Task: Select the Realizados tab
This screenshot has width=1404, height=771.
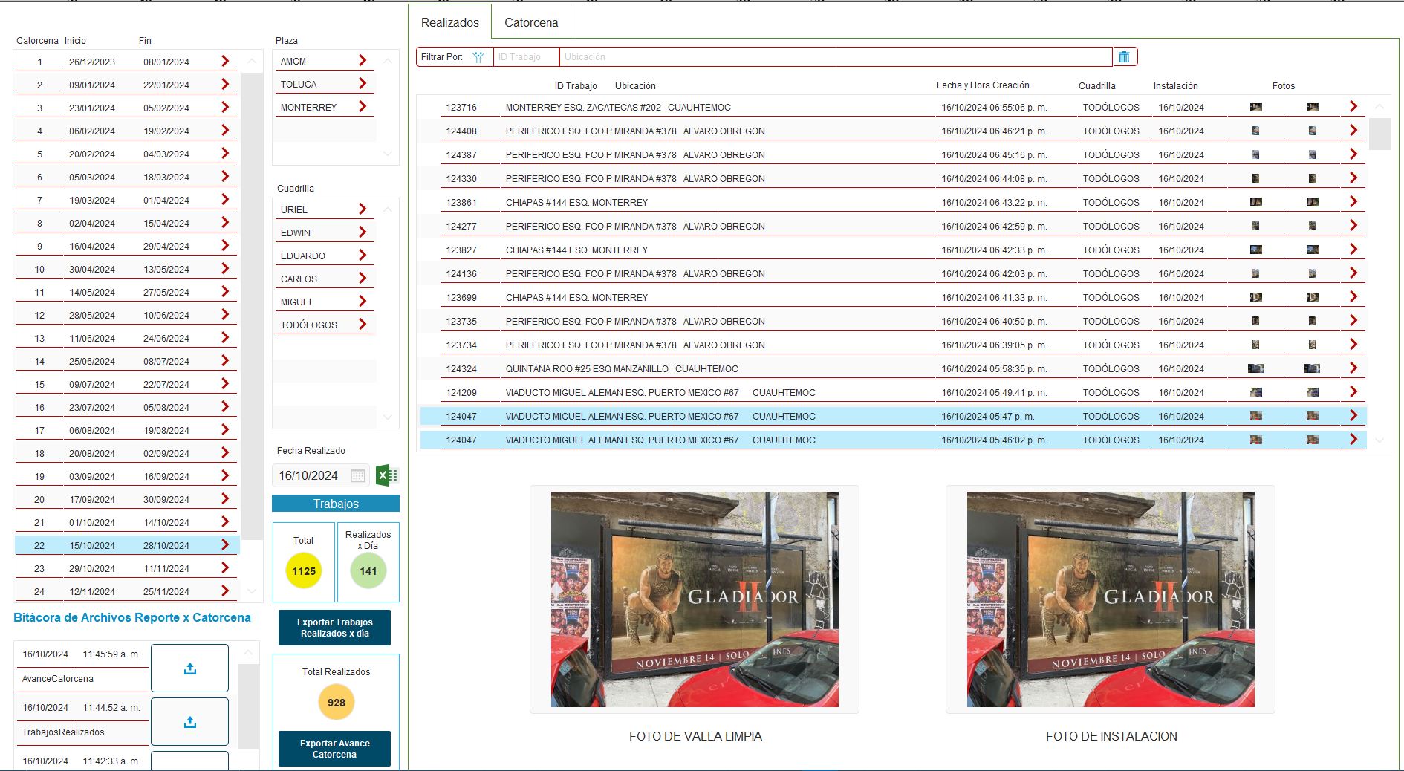Action: 449,22
